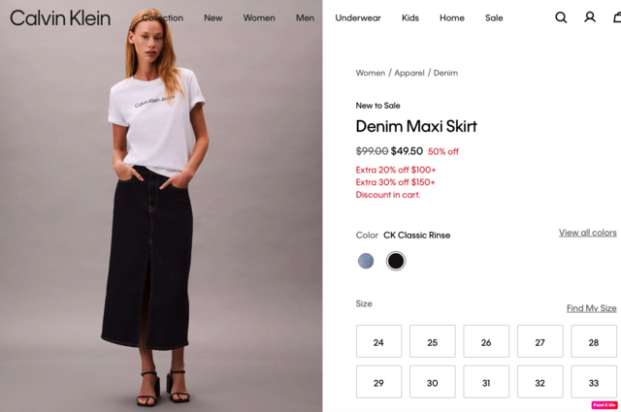This screenshot has height=412, width=621.
Task: Select the light blue denim swatch
Action: click(x=366, y=261)
